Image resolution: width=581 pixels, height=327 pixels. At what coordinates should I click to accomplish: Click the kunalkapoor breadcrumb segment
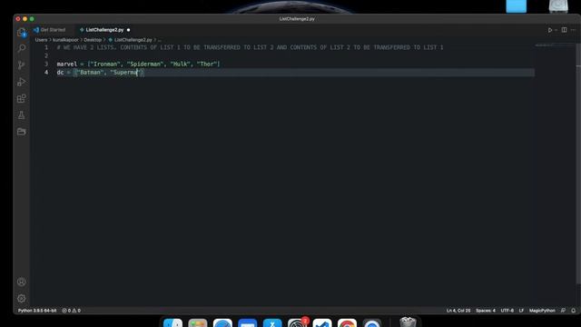point(65,40)
